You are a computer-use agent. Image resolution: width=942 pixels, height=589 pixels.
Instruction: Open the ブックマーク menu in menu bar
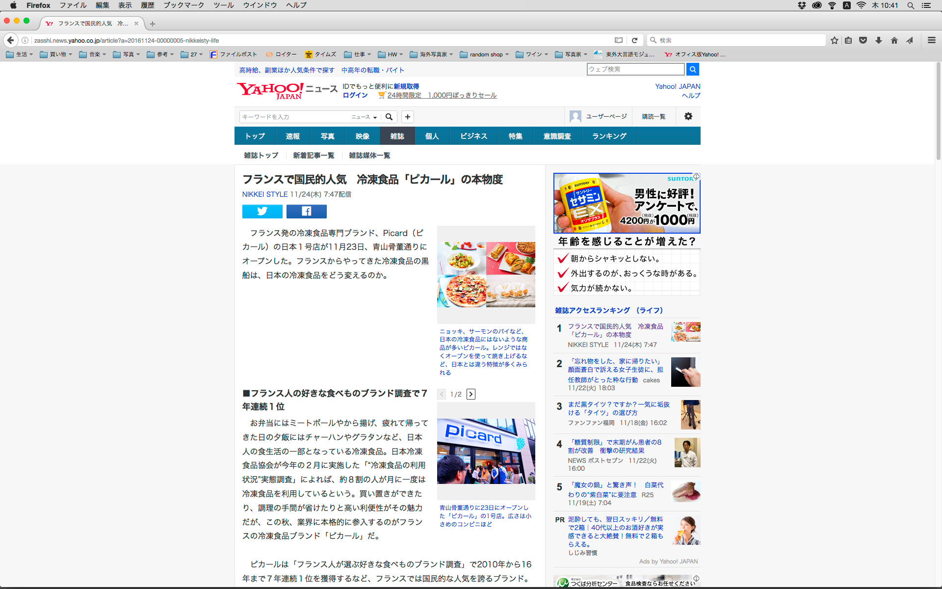point(183,5)
